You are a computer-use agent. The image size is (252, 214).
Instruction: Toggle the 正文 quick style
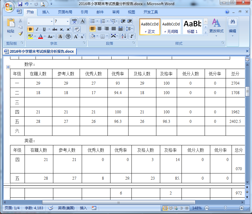tap(150, 27)
